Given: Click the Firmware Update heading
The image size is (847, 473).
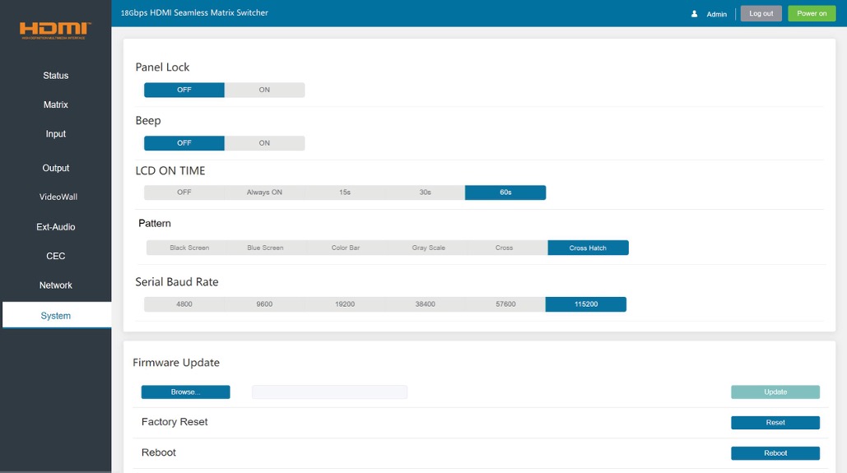Looking at the screenshot, I should [176, 363].
